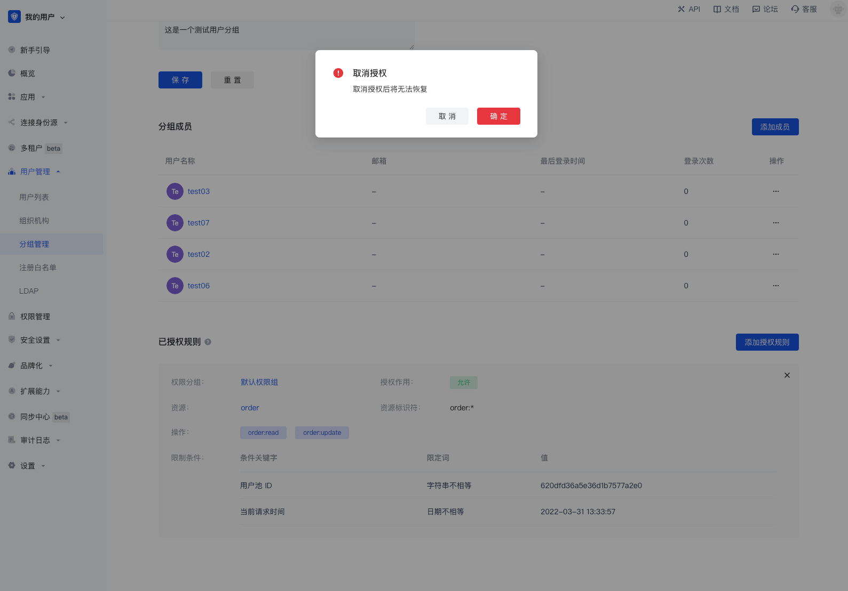
Task: Click the 默认权限组 permission group link
Action: [x=259, y=382]
